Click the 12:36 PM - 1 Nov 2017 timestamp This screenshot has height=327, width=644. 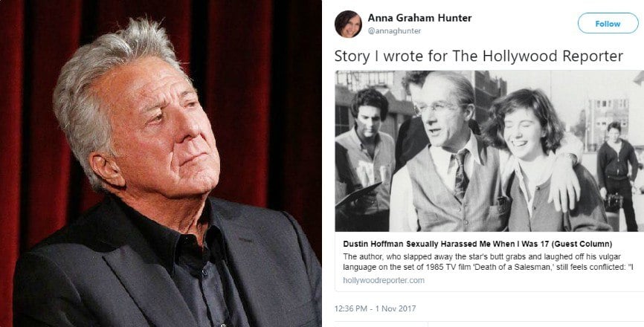[x=375, y=308]
